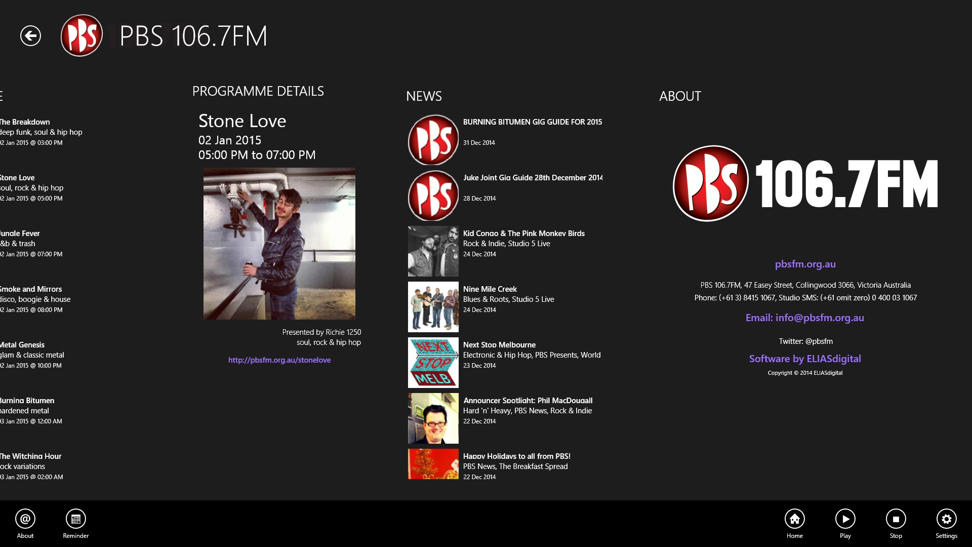Open Phil MacDougall spotlight photo

[433, 418]
